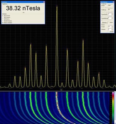Viewport: 116px width, 124px height.
Task: Enable the manuell marker checkbox
Action: click(x=109, y=32)
